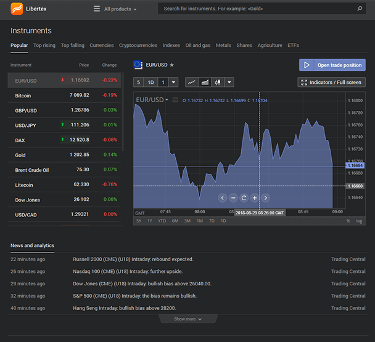The width and height of the screenshot is (375, 342).
Task: Add EUR/USD to favorites with star
Action: [x=171, y=65]
